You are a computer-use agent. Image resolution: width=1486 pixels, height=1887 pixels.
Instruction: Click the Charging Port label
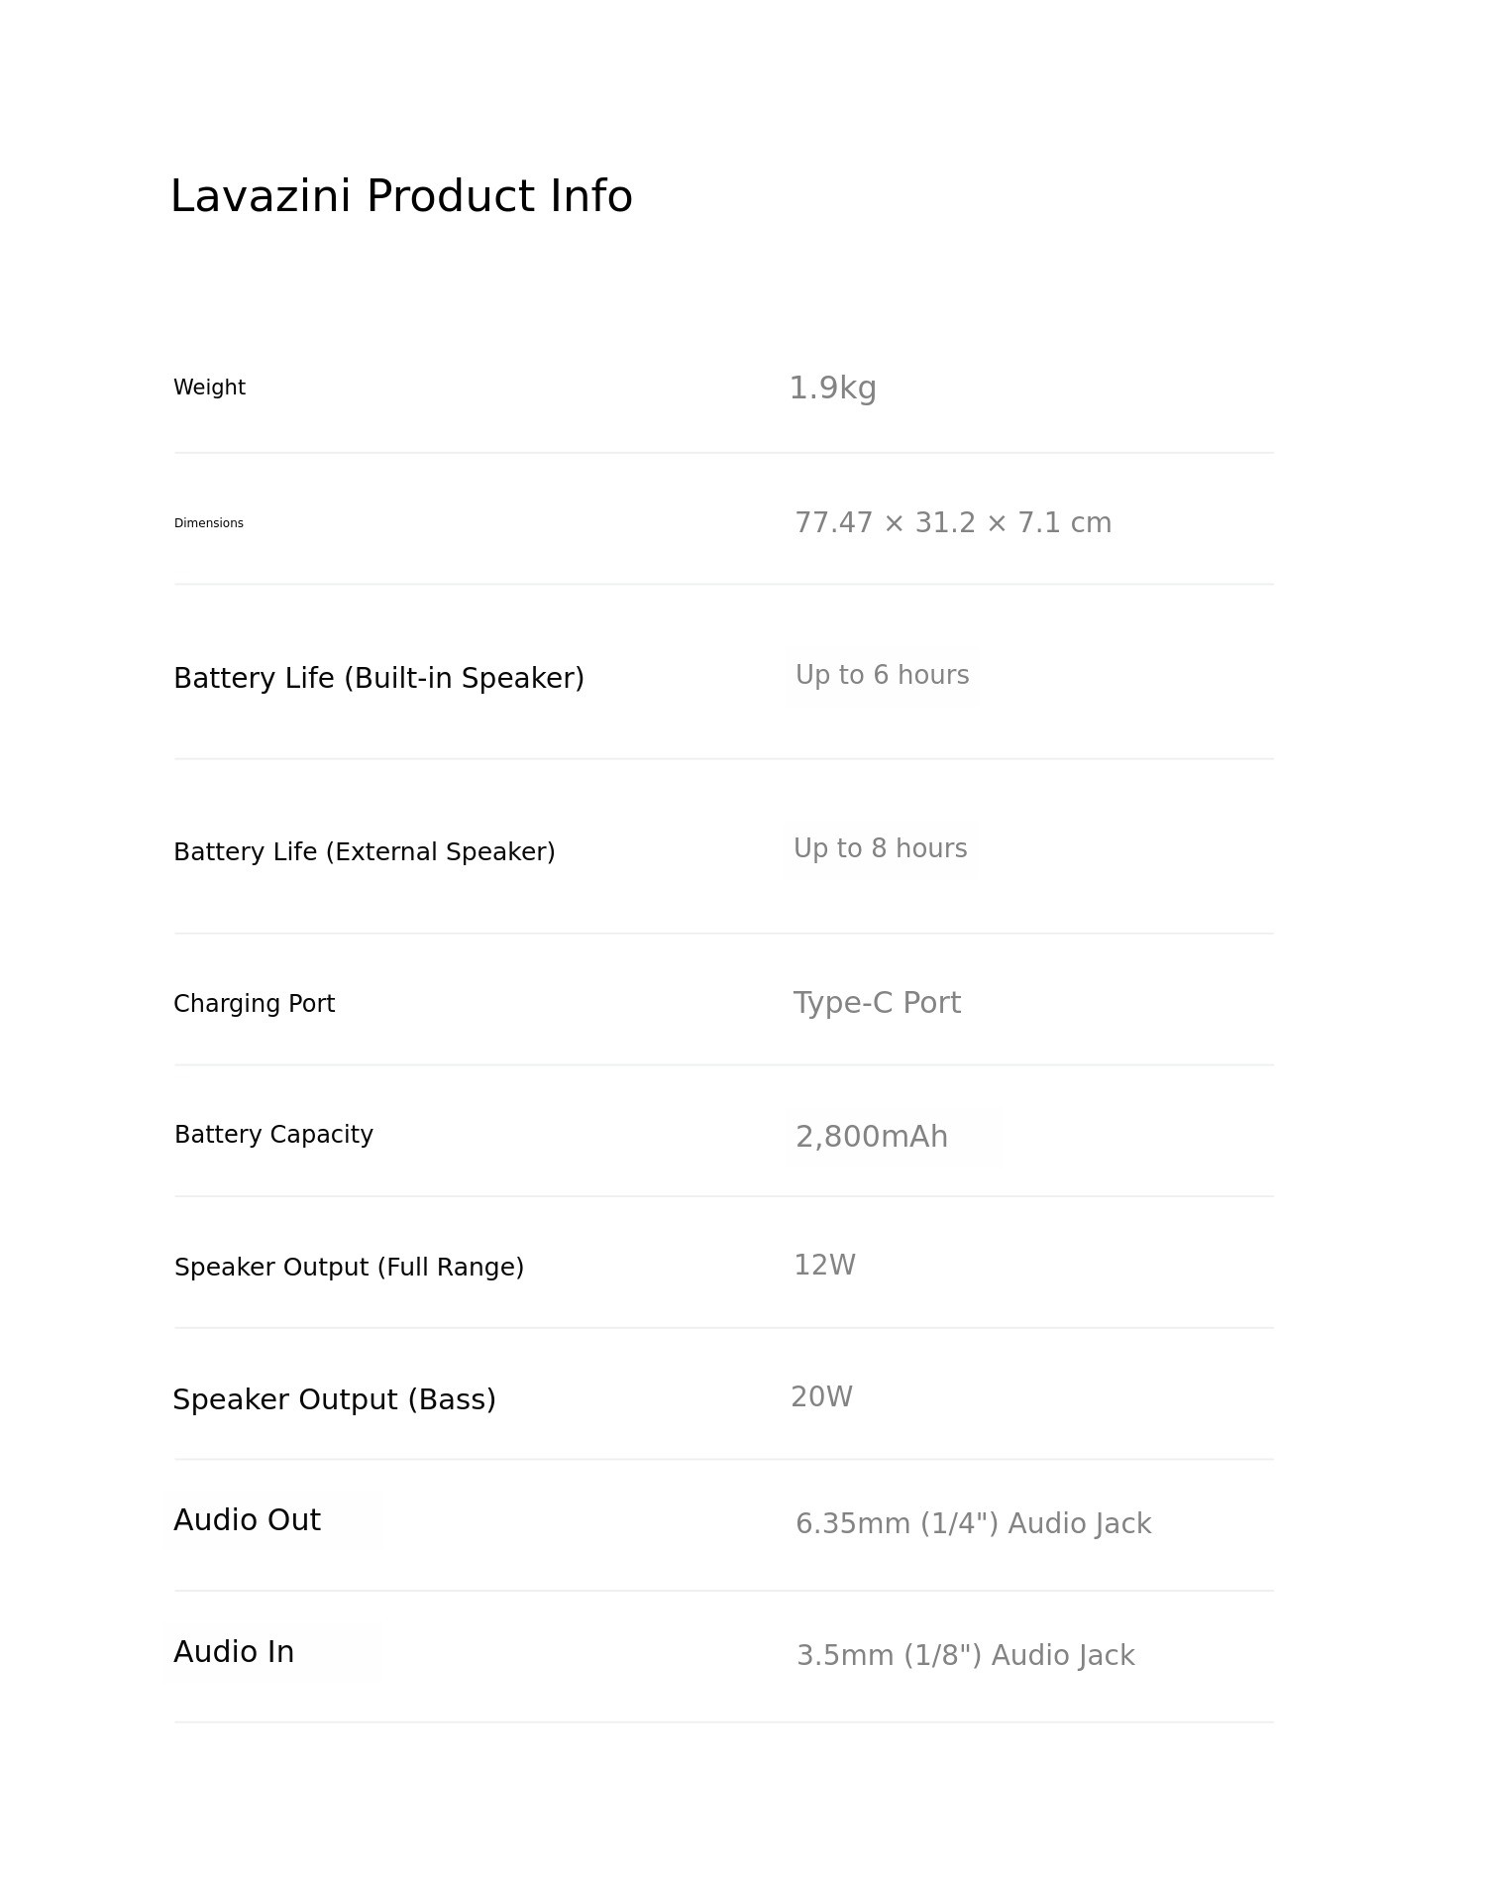click(x=254, y=1004)
